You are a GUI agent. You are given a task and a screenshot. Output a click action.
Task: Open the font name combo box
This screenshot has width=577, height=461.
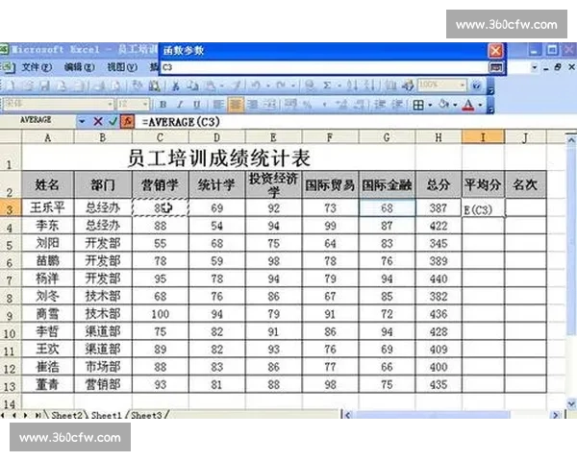[59, 104]
